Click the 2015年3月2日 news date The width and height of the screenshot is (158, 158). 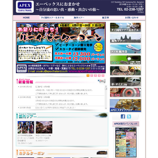tap(25, 97)
